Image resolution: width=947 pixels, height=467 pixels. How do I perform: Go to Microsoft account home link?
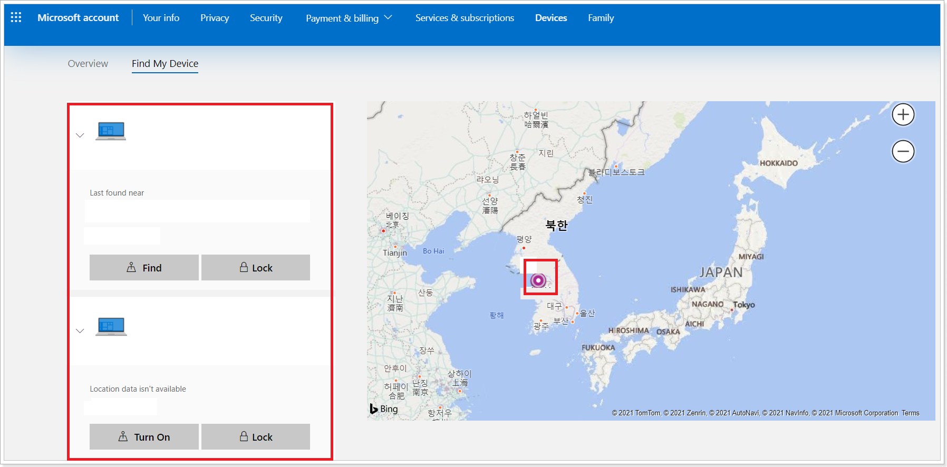(x=78, y=17)
